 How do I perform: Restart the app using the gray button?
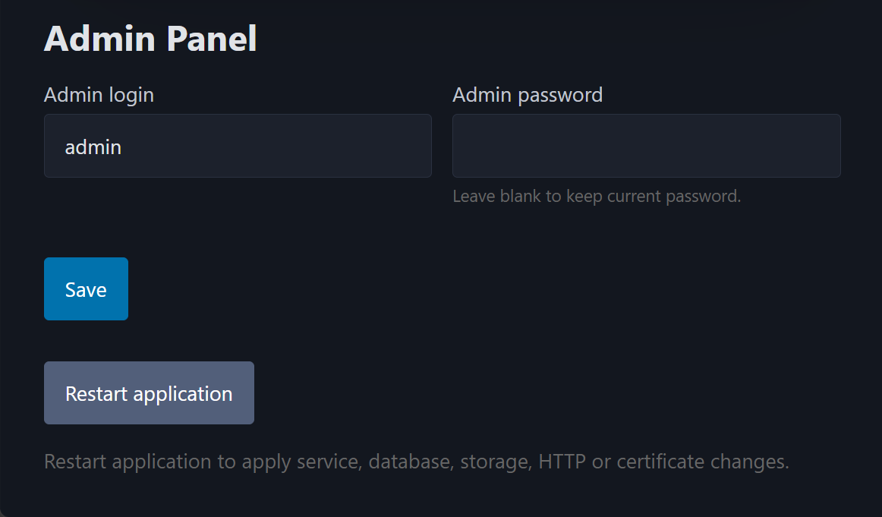[x=149, y=392]
